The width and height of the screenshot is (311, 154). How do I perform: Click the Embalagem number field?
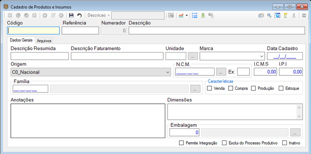coord(184,132)
